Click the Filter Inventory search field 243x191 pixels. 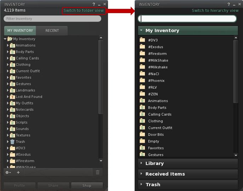click(x=52, y=19)
